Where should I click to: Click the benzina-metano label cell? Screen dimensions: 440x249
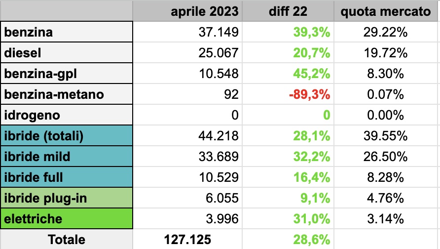click(x=67, y=94)
